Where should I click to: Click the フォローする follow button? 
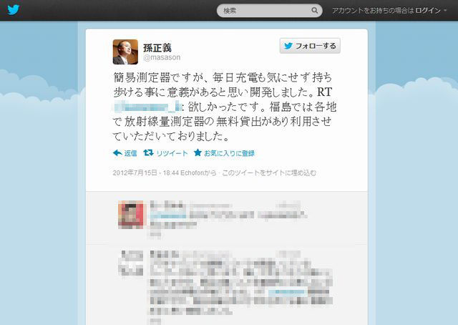coord(310,46)
